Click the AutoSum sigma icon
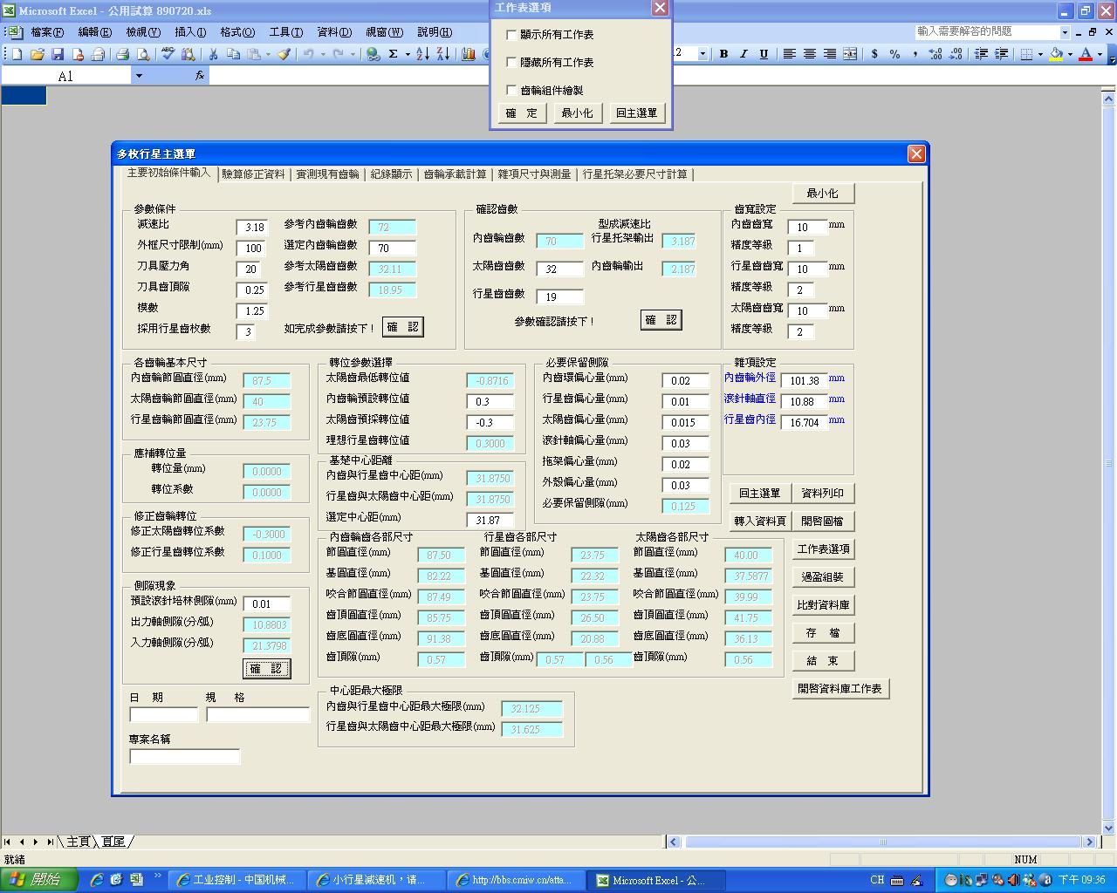Viewport: 1117px width, 893px height. coord(394,54)
